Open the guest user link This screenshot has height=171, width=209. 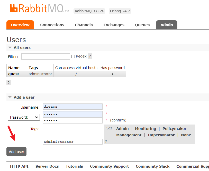(x=14, y=74)
